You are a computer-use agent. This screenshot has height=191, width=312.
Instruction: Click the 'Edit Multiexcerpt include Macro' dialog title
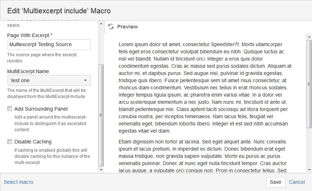pyautogui.click(x=59, y=11)
